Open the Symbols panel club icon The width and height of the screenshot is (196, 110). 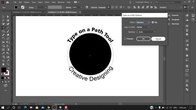187,35
